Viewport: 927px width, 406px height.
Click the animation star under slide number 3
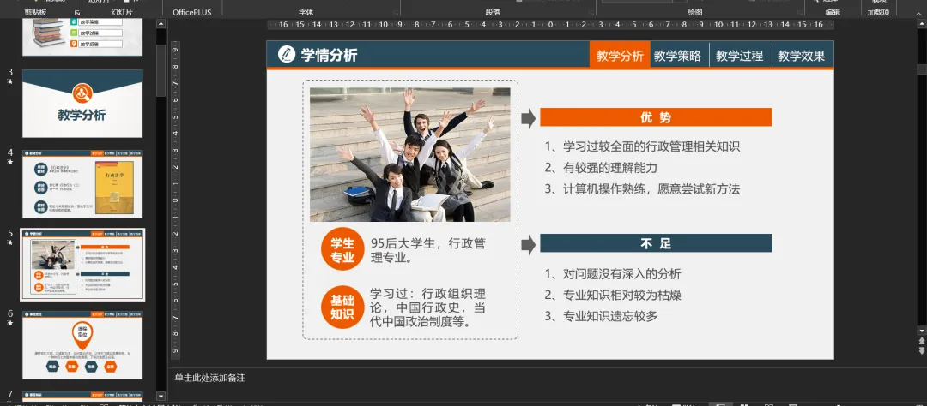(x=10, y=81)
